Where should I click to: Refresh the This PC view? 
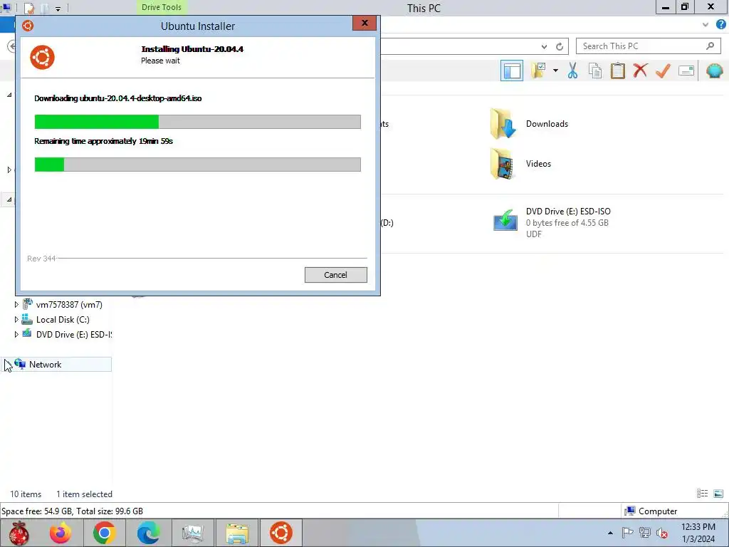click(x=560, y=46)
